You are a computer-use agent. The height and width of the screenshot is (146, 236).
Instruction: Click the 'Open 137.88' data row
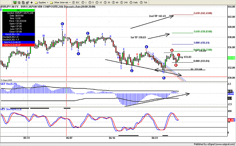click(x=19, y=24)
